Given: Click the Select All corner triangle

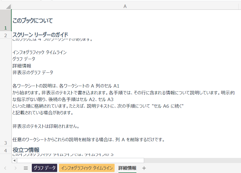Looking at the screenshot, I should (x=8, y=7).
